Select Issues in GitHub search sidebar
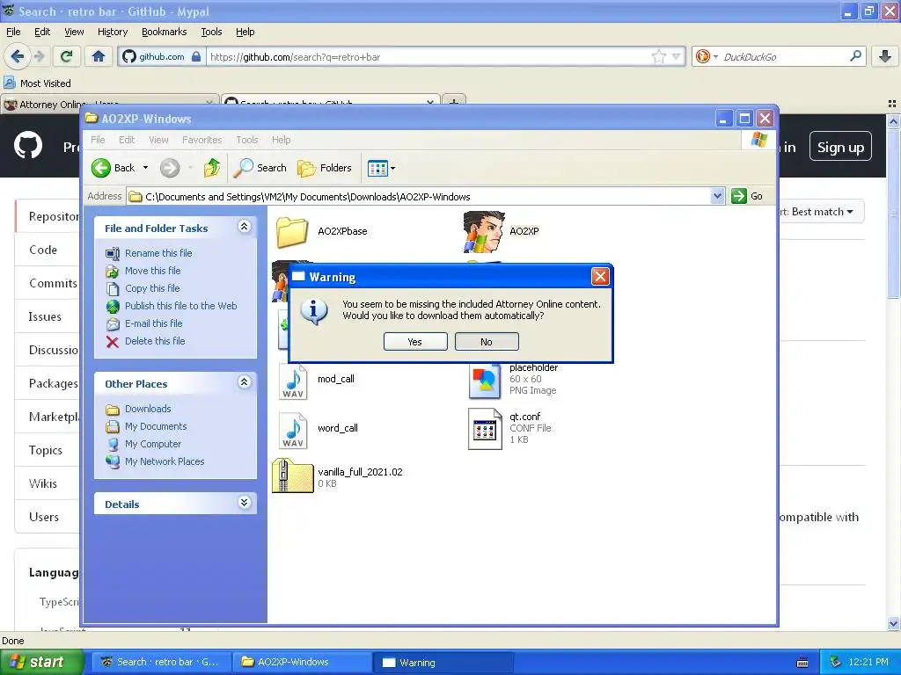The height and width of the screenshot is (675, 901). click(45, 316)
